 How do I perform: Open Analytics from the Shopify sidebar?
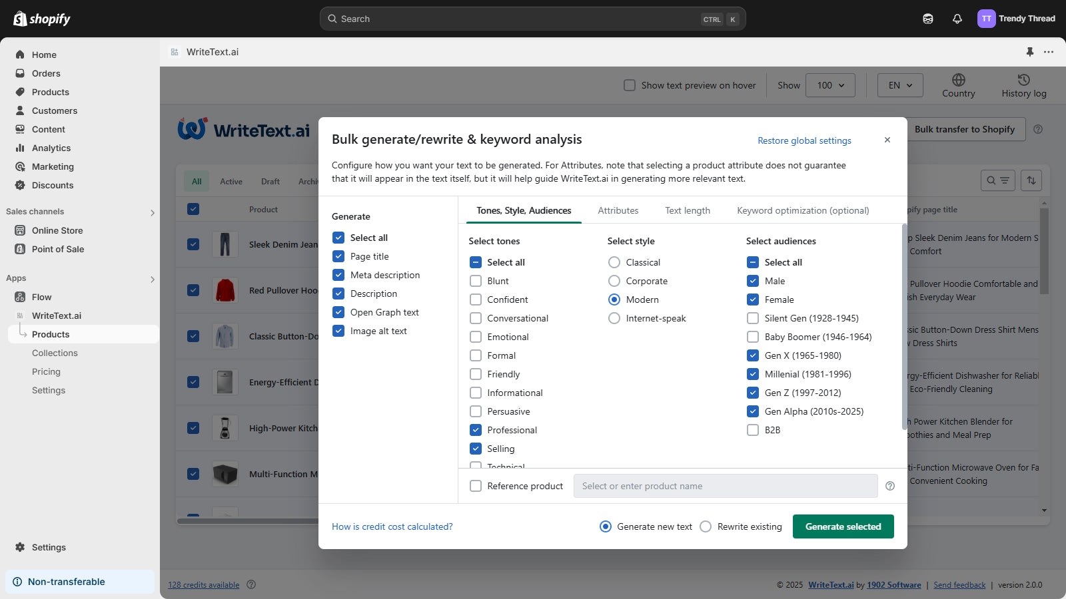click(x=51, y=148)
